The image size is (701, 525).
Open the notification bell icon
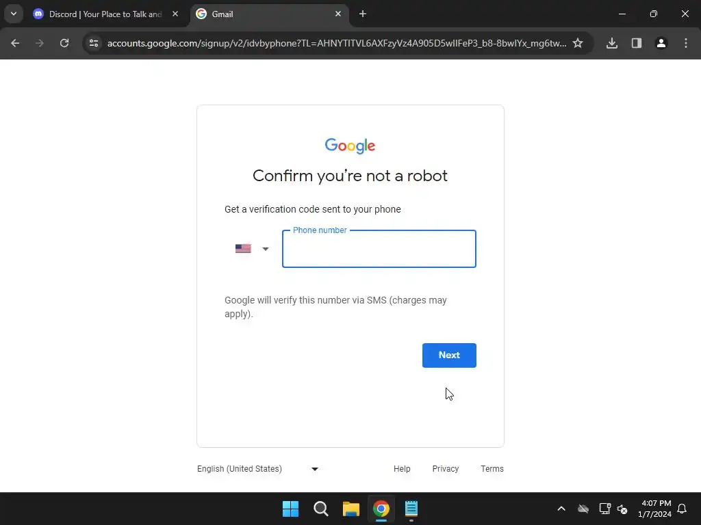(x=682, y=509)
